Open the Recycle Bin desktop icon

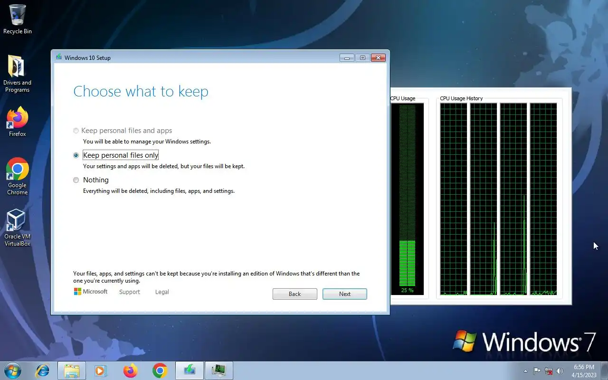click(x=18, y=19)
